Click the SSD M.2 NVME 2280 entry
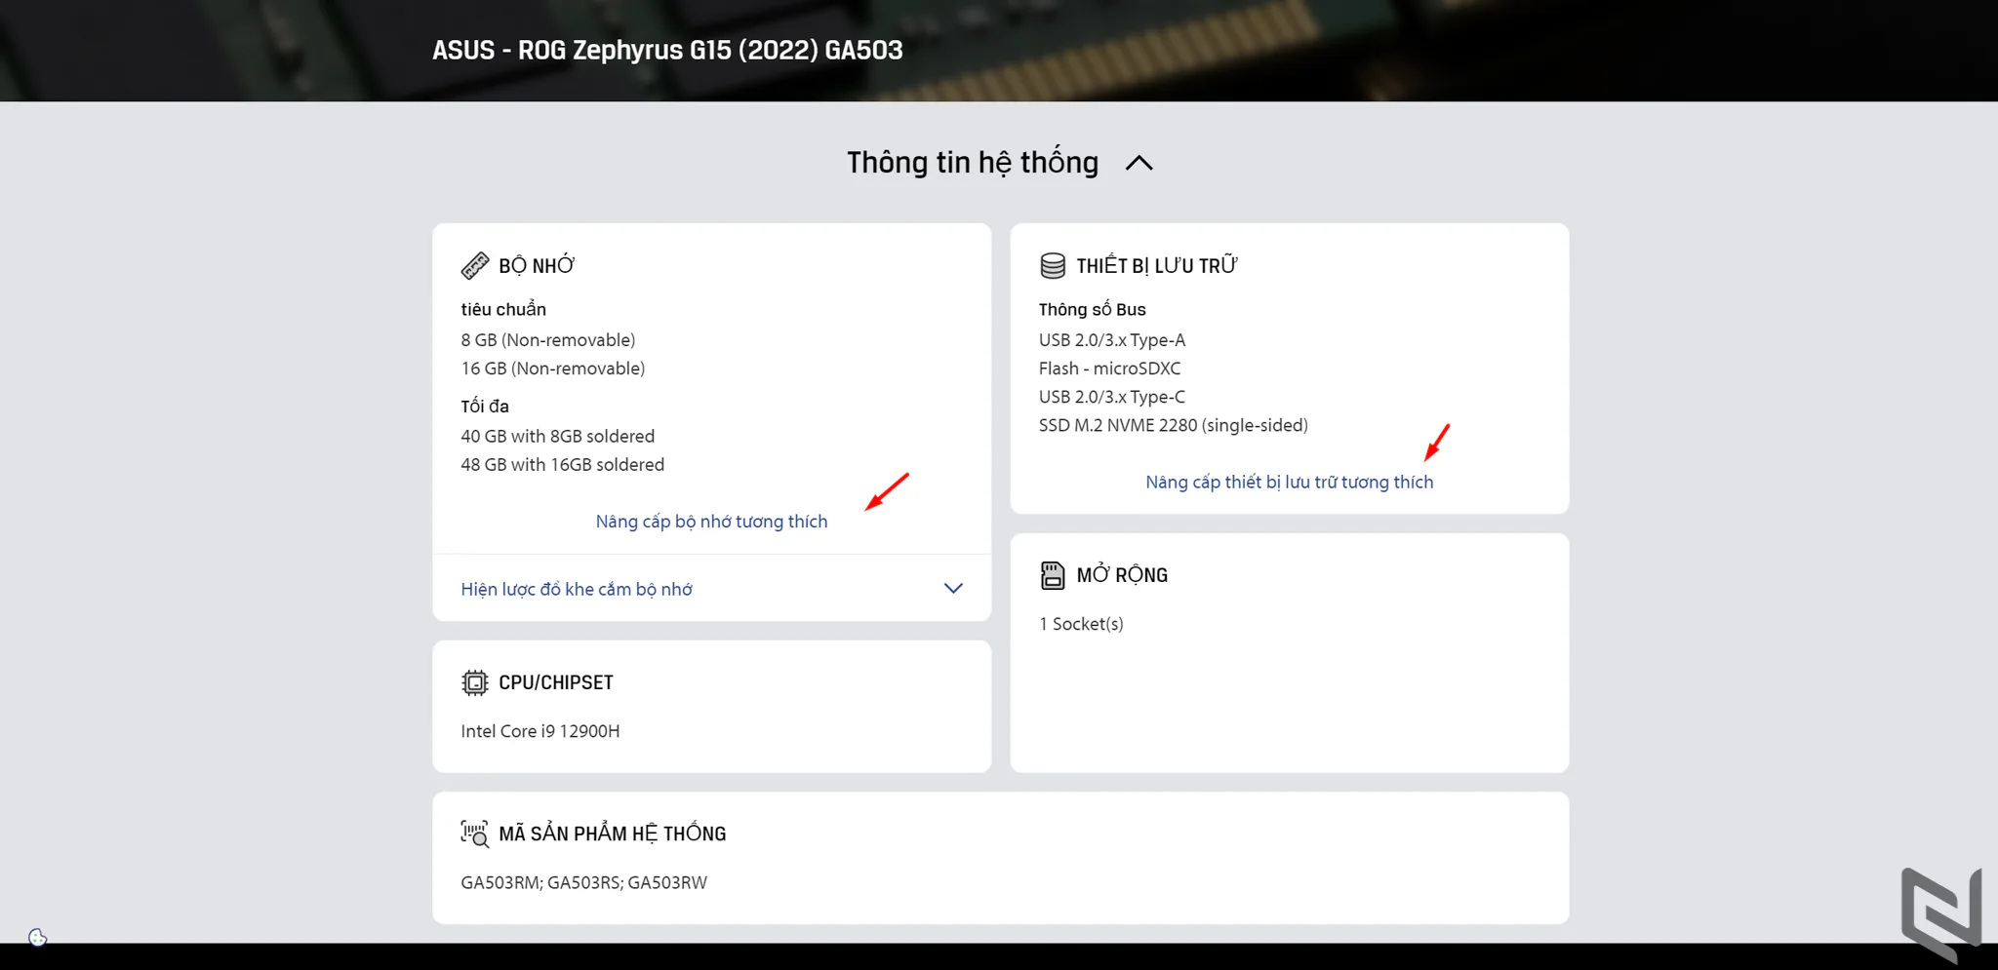This screenshot has height=970, width=1998. [x=1174, y=425]
